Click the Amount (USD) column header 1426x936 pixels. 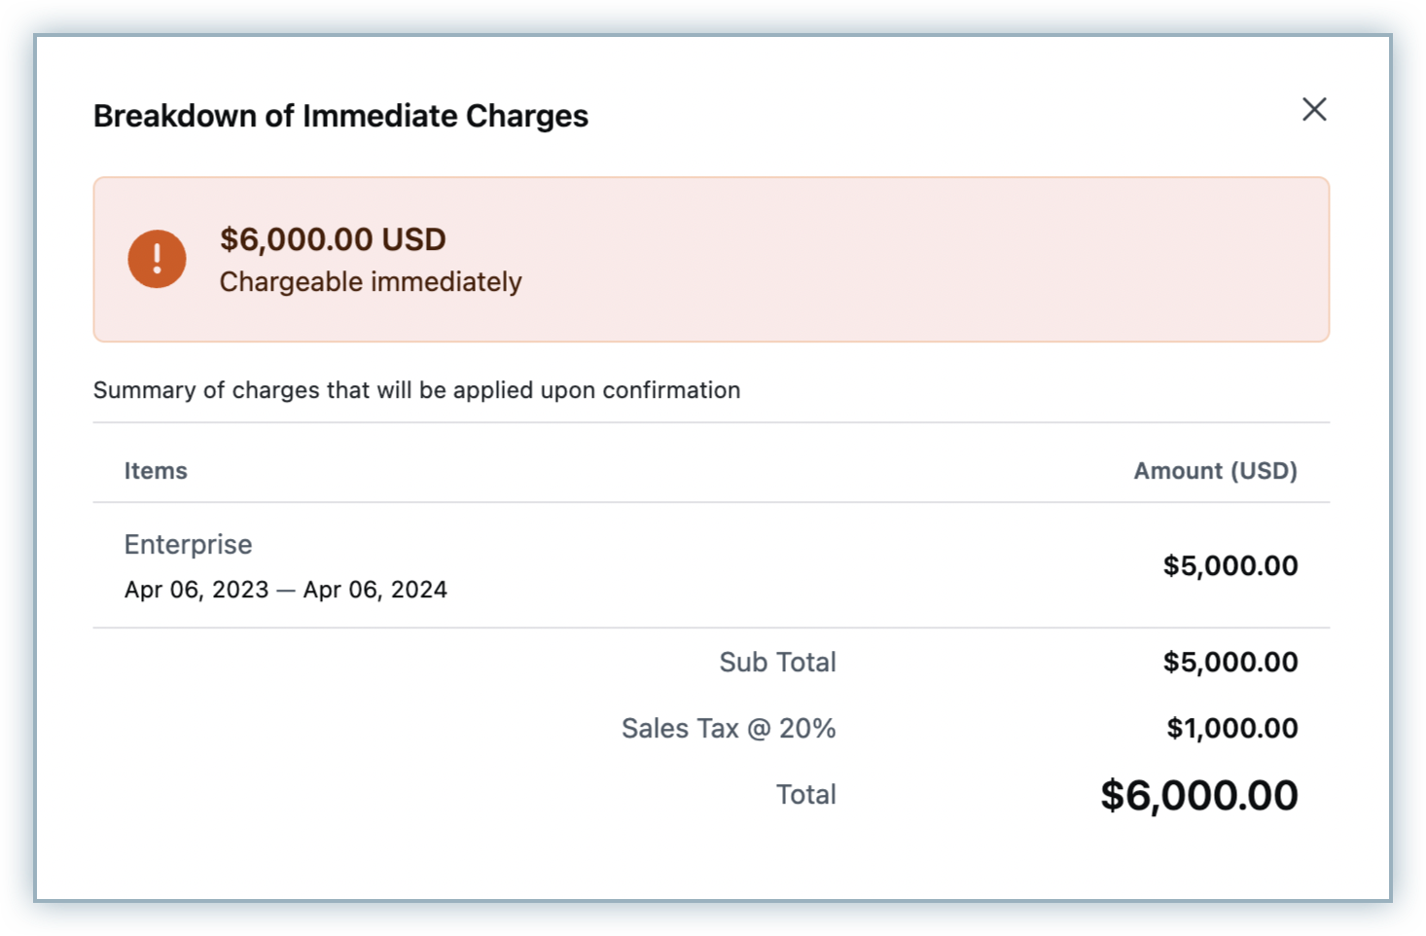point(1215,471)
